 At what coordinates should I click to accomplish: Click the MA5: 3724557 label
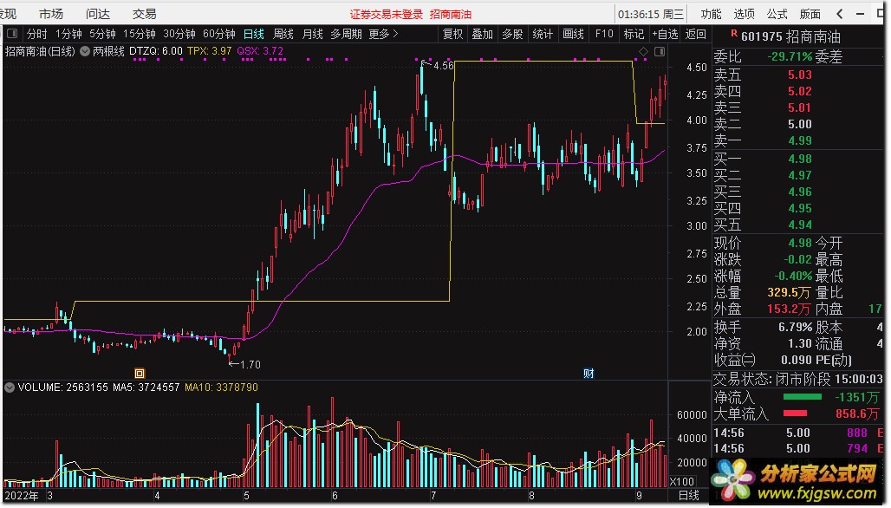coord(146,388)
